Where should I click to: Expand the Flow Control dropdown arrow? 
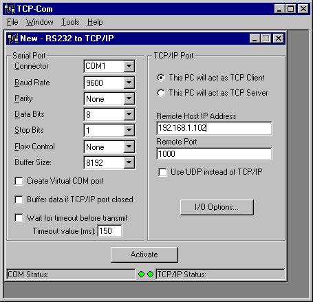tap(129, 147)
